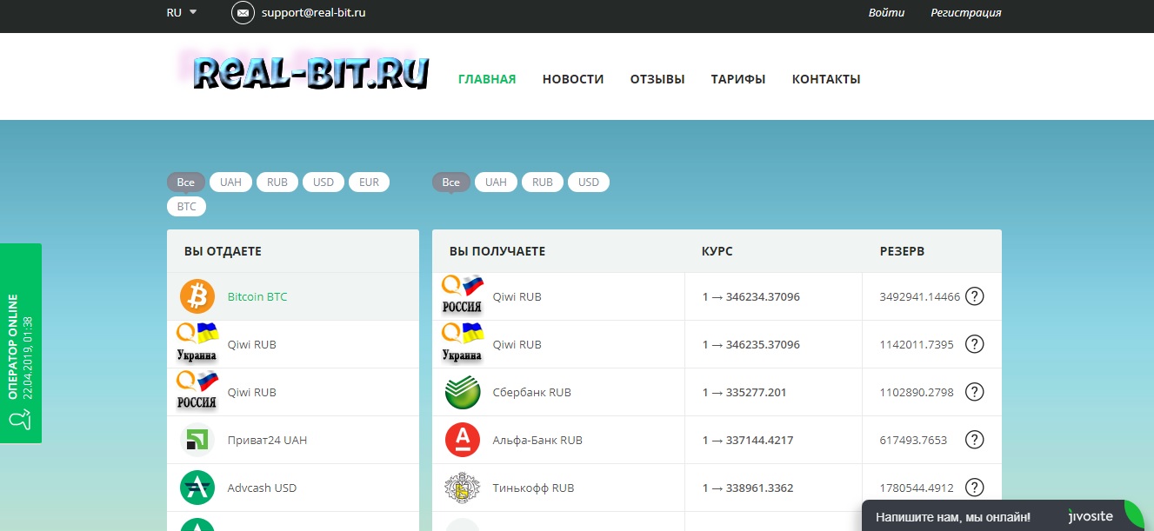Viewport: 1154px width, 531px height.
Task: Click Qiwi Украина icon in receive list
Action: coord(463,343)
